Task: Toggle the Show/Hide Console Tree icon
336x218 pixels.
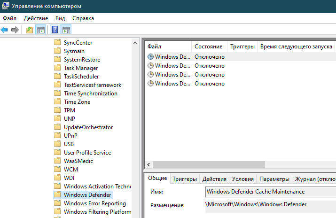Action: click(41, 30)
